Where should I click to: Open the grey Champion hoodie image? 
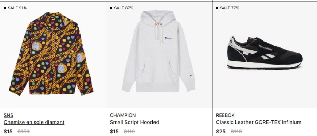159,51
